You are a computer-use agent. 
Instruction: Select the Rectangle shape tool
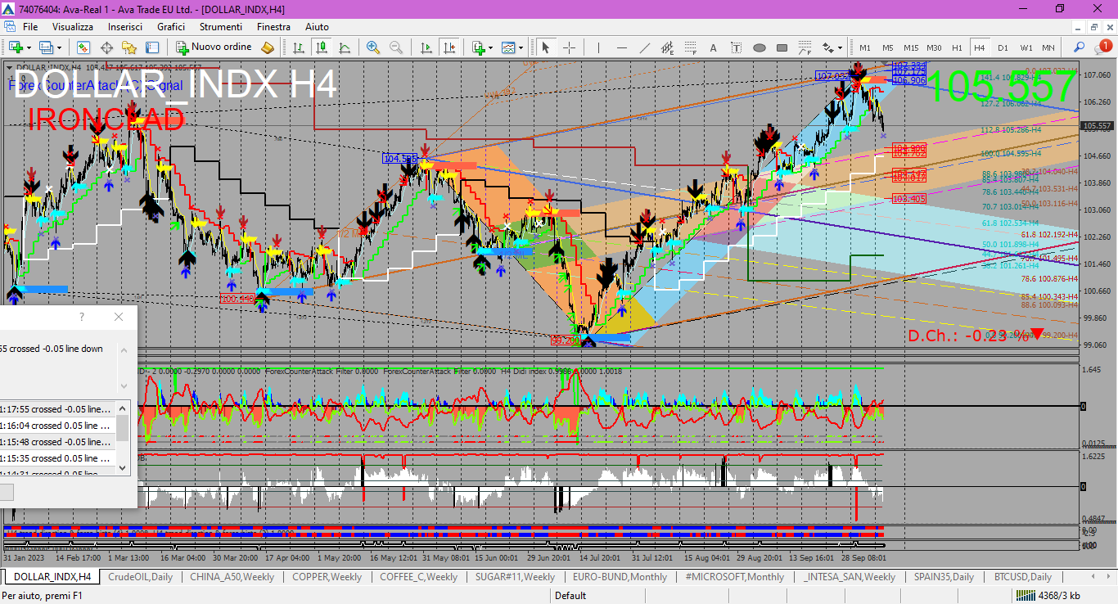tap(782, 47)
